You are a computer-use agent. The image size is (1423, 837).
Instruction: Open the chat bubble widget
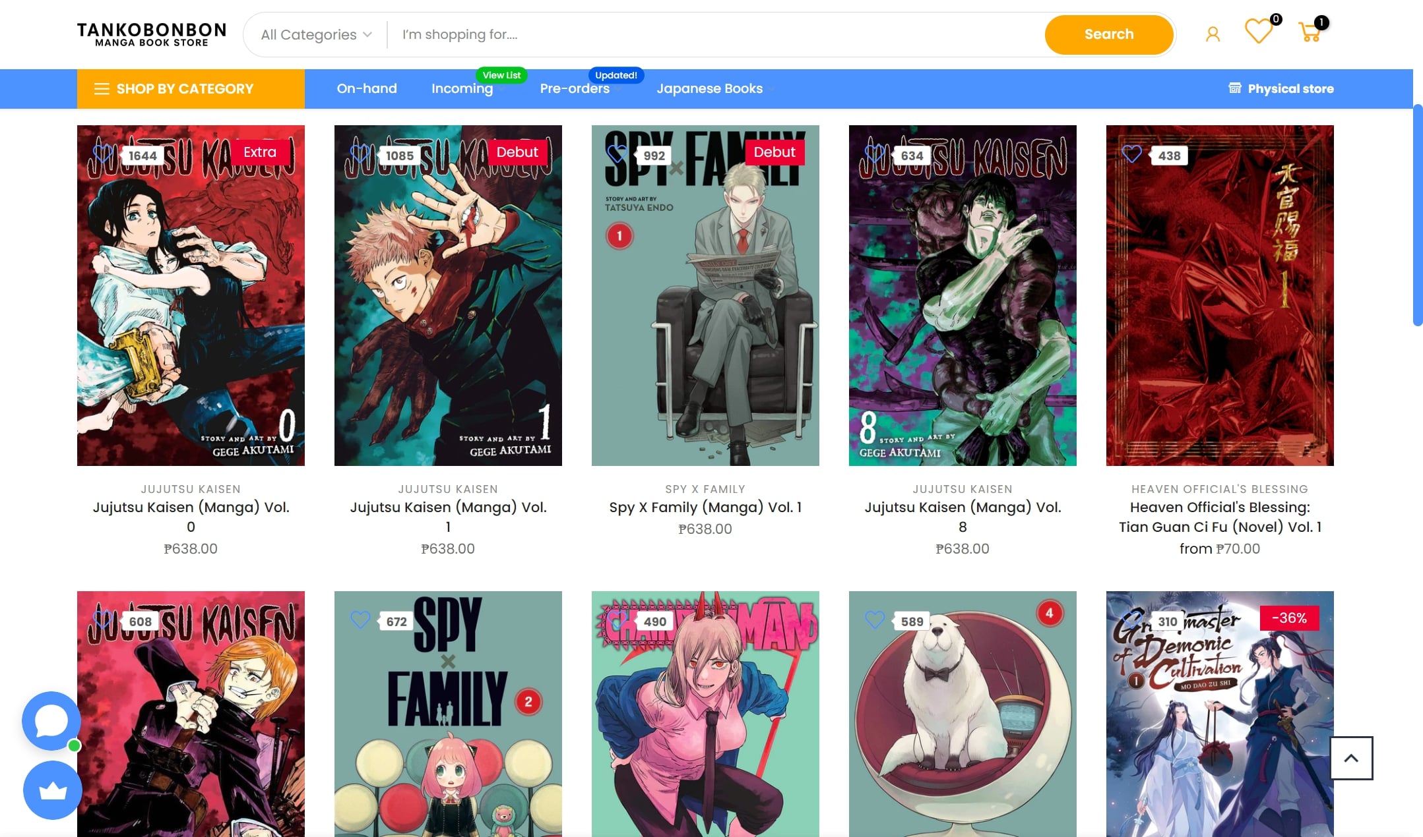51,721
